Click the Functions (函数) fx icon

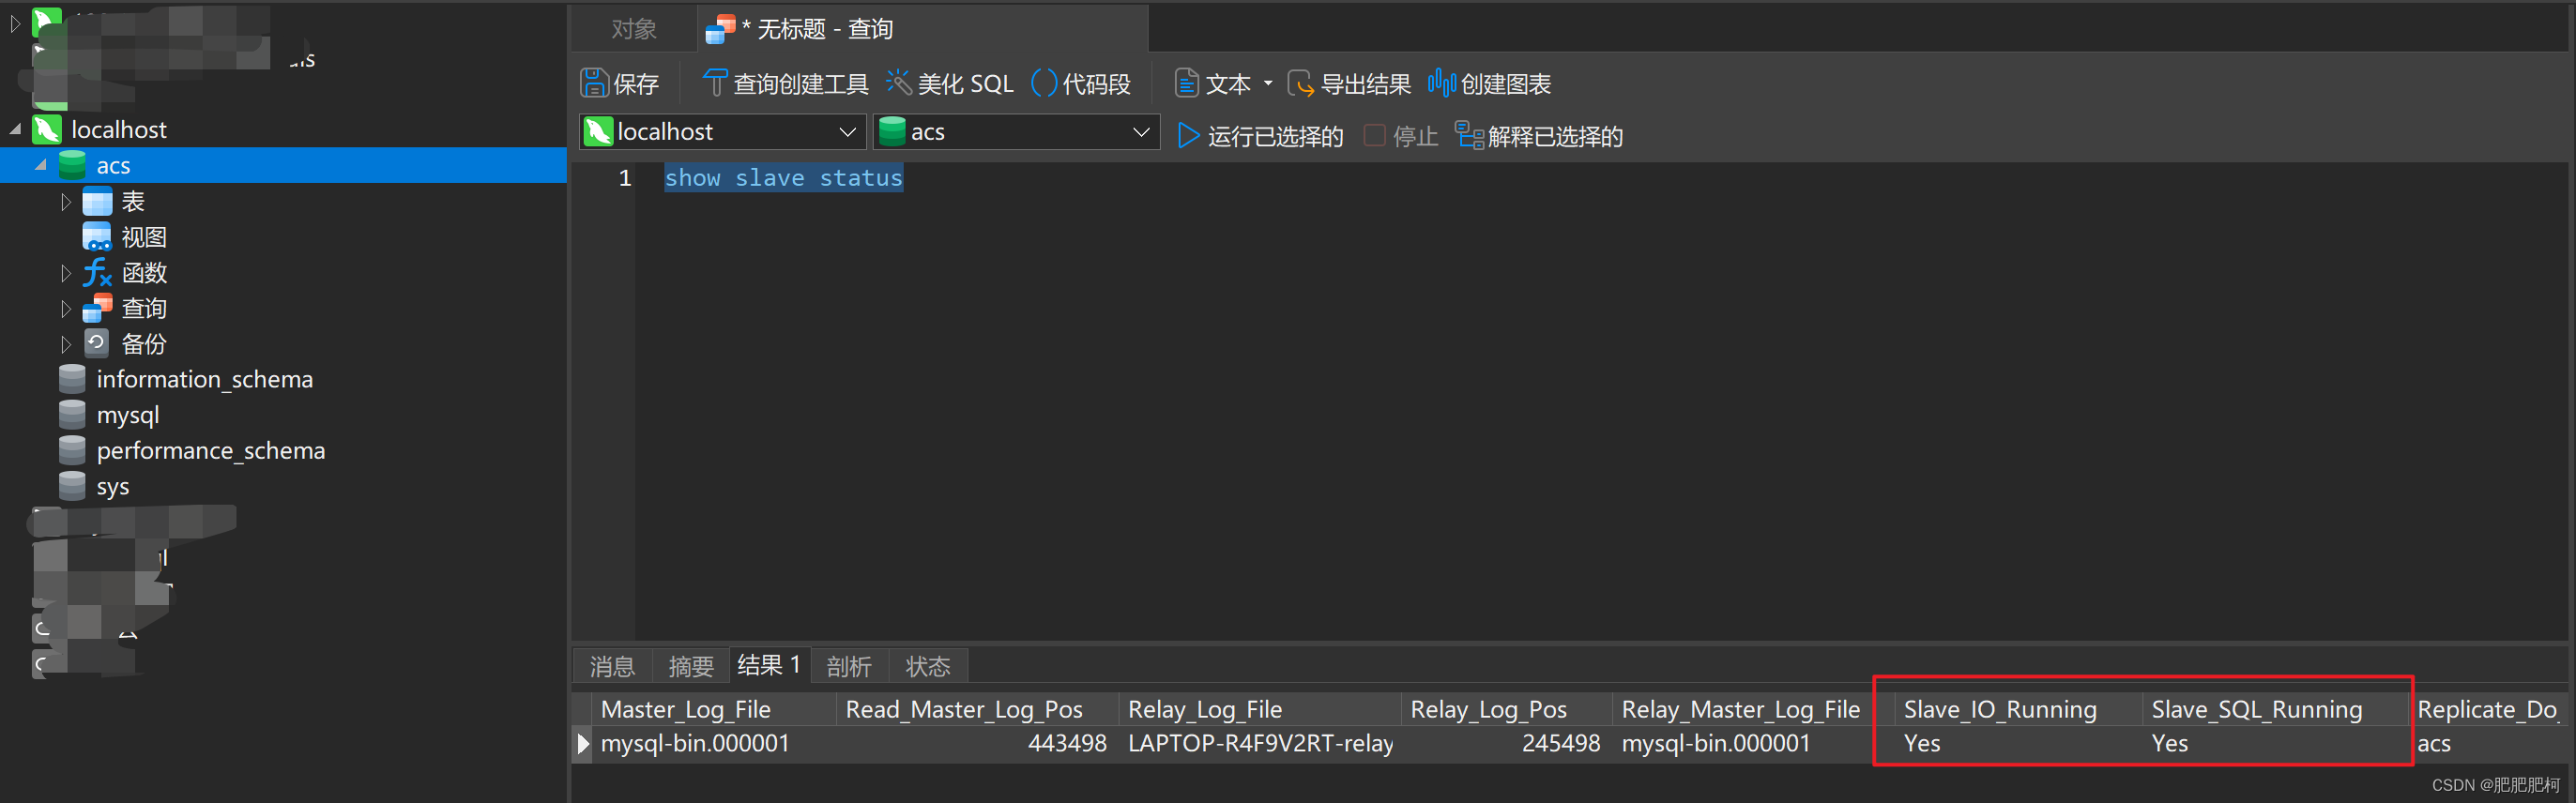pos(97,273)
